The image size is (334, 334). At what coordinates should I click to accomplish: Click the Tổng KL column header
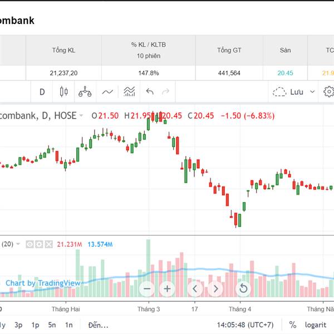coord(63,50)
